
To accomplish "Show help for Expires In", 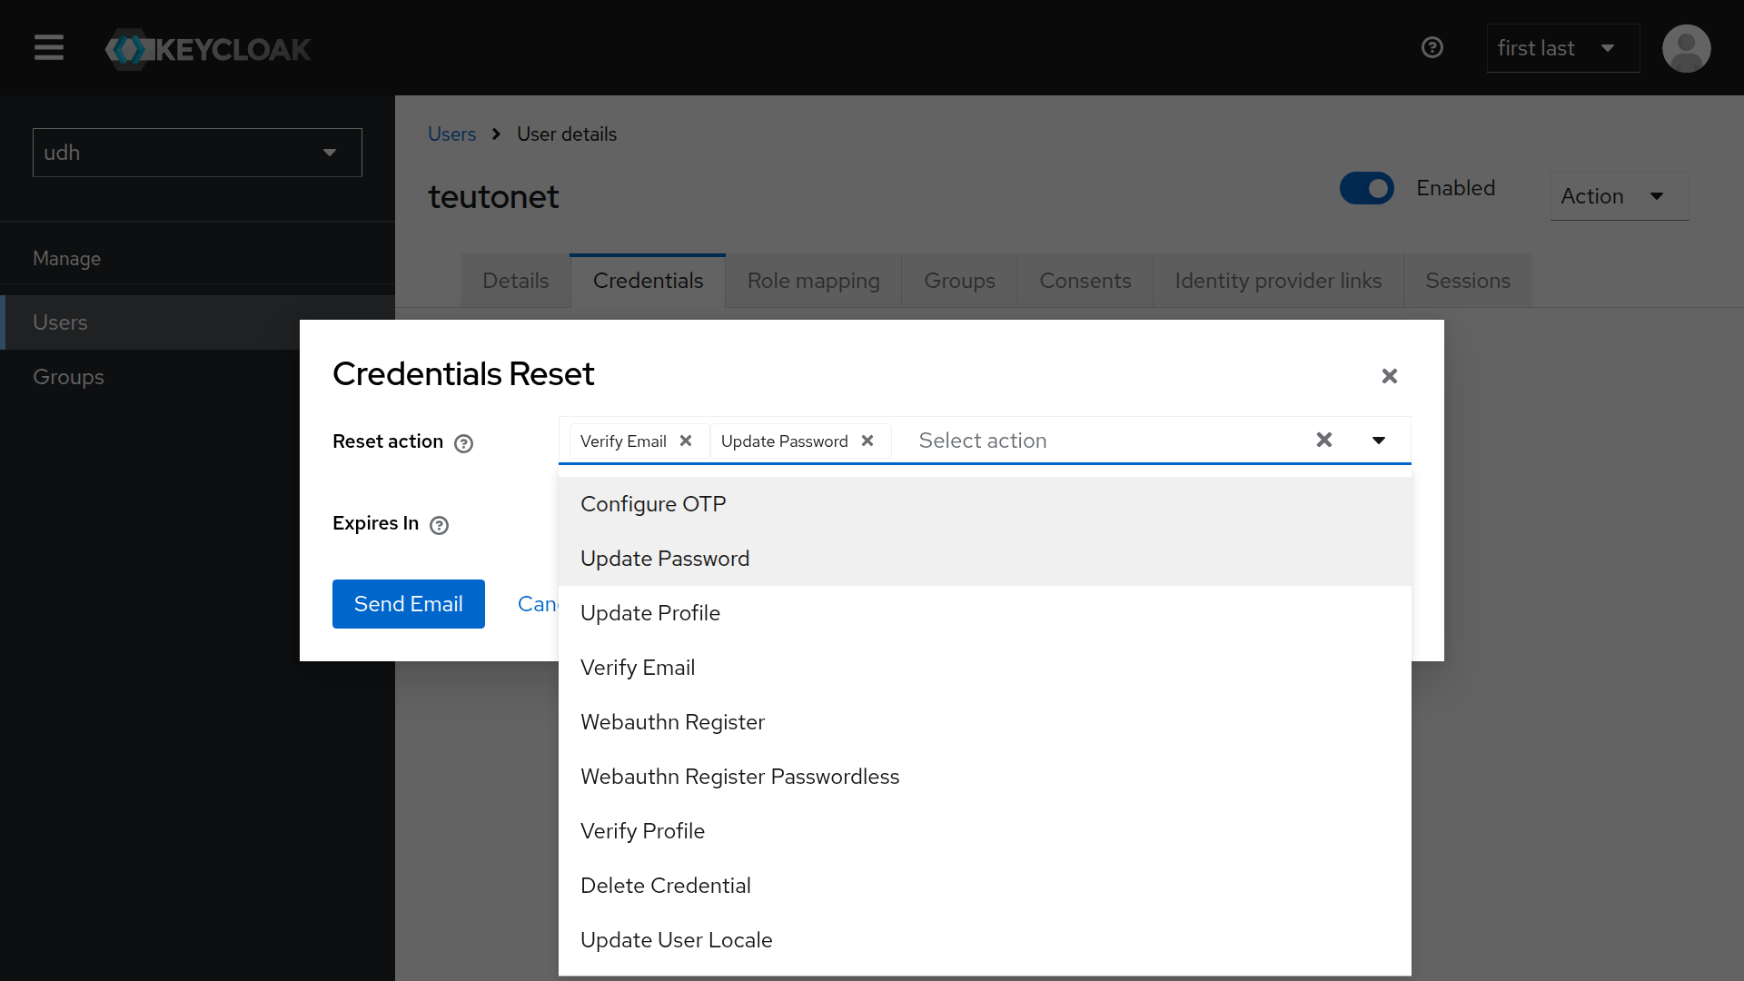I will [x=439, y=525].
